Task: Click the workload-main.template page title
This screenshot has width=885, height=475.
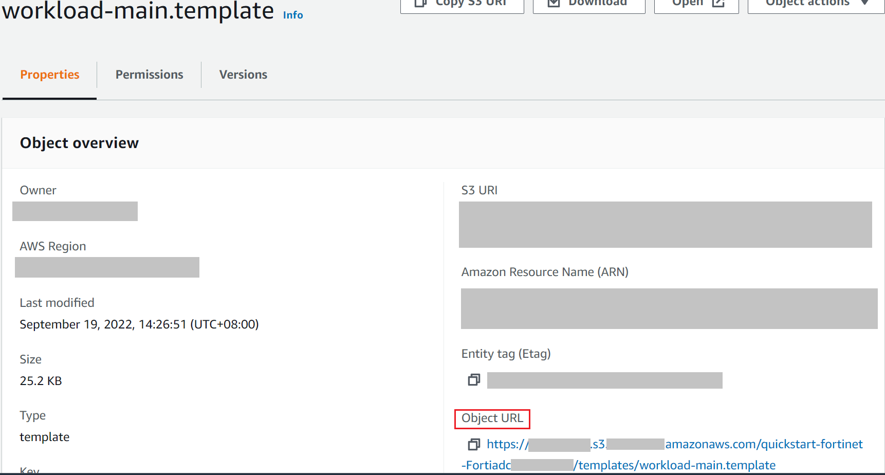Action: (138, 11)
